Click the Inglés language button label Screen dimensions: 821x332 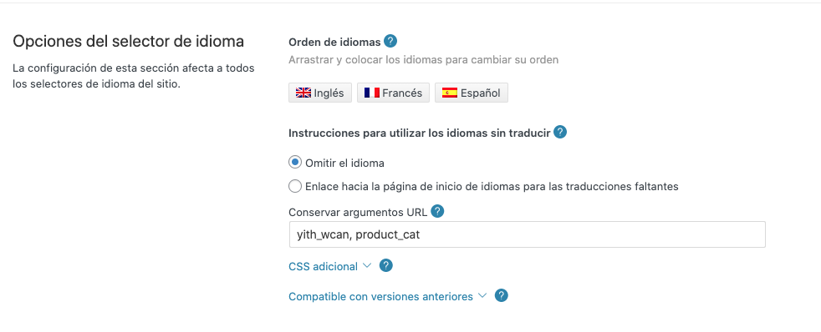tap(329, 93)
